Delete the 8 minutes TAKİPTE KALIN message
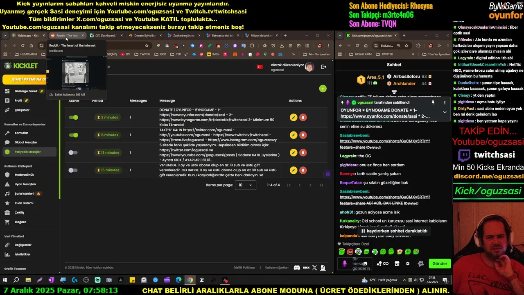The width and height of the screenshot is (524, 295). 303,135
